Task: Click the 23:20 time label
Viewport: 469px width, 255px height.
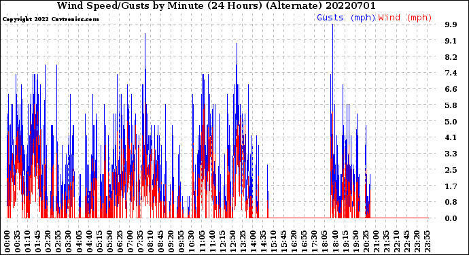Action: (417, 241)
